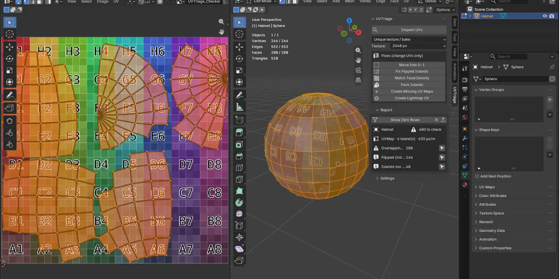The height and width of the screenshot is (279, 559).
Task: Open Modifiers properties tab (wrench icon)
Action: tap(465, 138)
